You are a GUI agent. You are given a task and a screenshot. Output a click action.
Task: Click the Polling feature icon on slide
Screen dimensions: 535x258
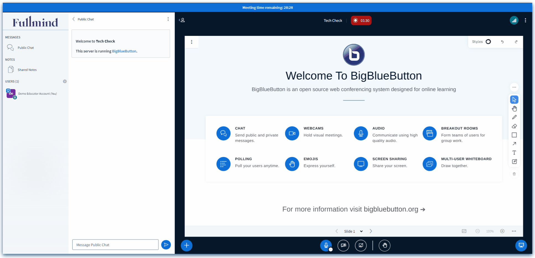[223, 164]
